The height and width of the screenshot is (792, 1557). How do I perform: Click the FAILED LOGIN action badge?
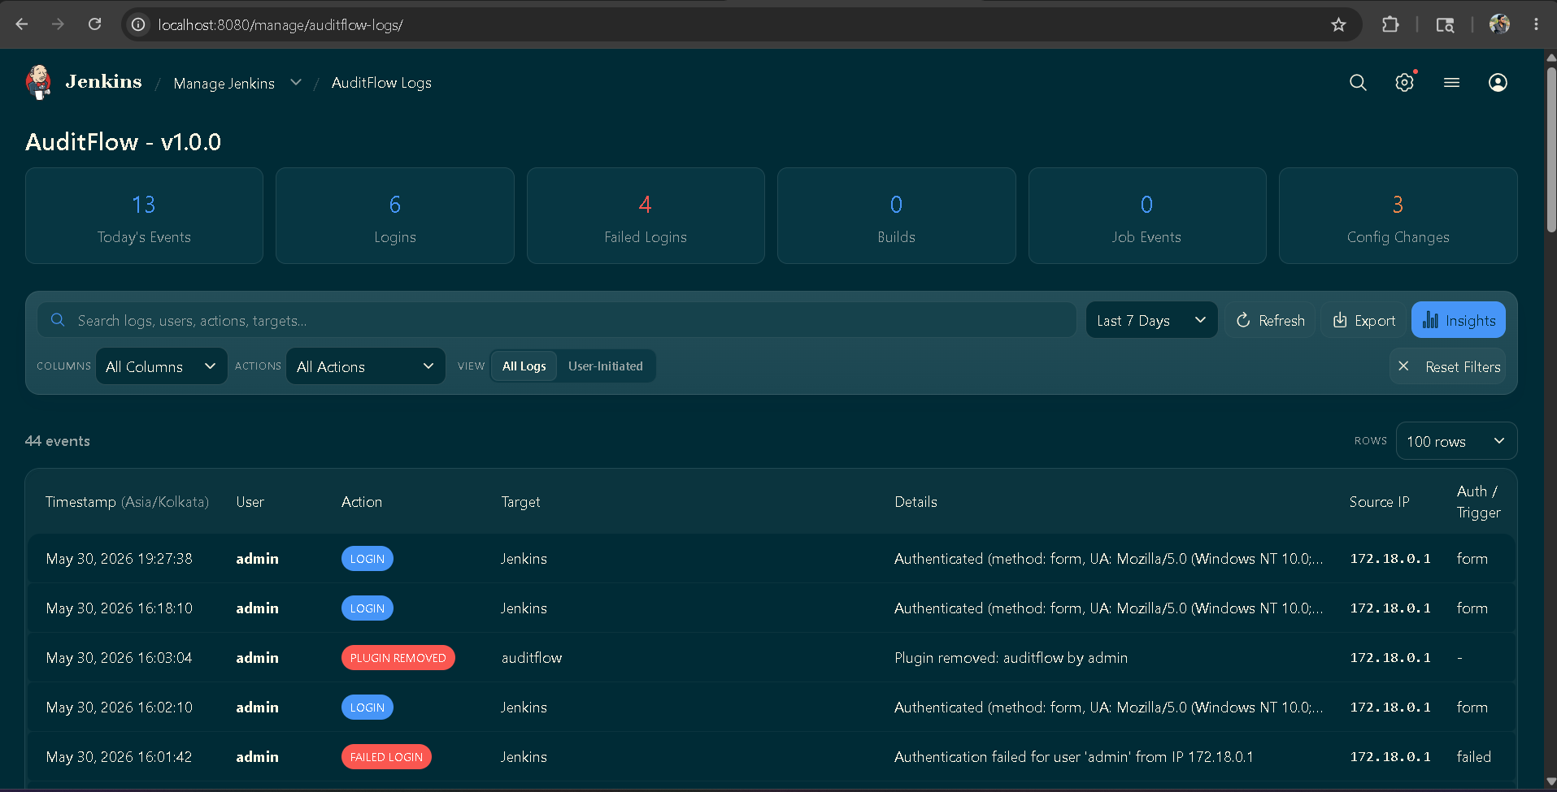pyautogui.click(x=386, y=757)
